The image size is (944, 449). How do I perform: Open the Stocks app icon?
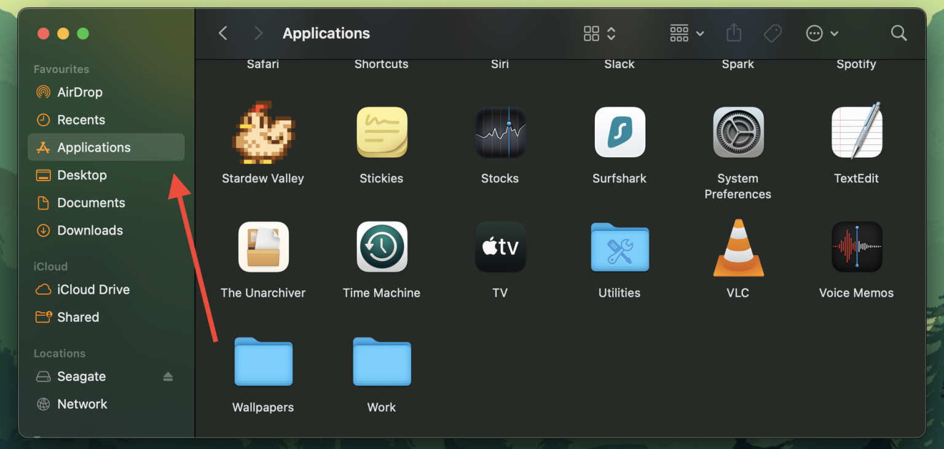pos(500,133)
